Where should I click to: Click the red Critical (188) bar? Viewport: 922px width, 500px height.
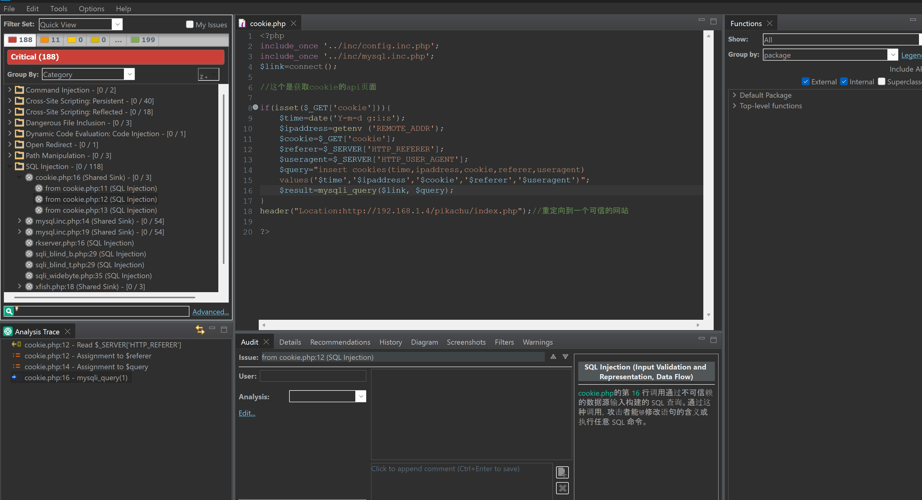click(116, 57)
